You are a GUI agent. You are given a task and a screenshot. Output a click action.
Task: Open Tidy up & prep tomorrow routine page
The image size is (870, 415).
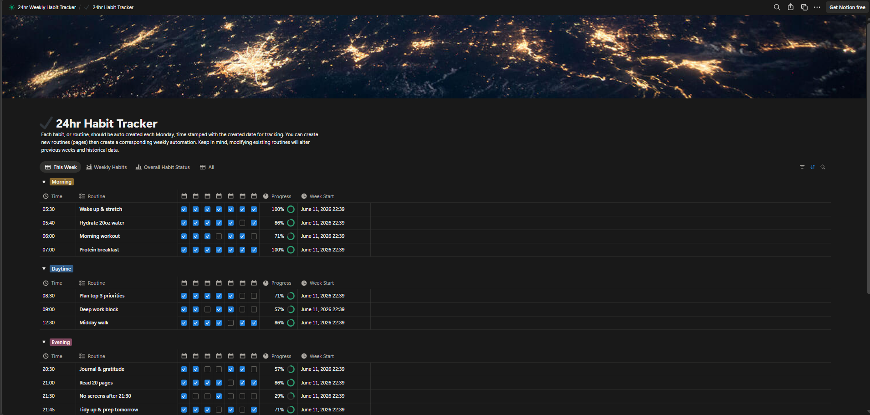[109, 410]
